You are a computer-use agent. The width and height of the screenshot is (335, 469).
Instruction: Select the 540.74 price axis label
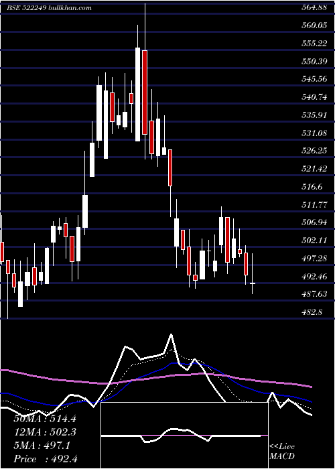point(314,97)
